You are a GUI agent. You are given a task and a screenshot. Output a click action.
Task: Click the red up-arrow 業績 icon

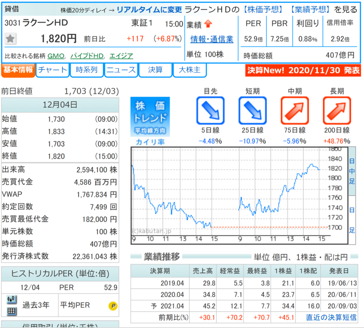coord(208,24)
